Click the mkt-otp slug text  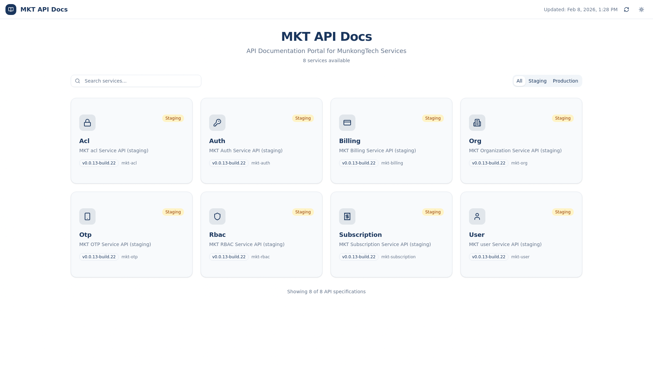tap(130, 257)
